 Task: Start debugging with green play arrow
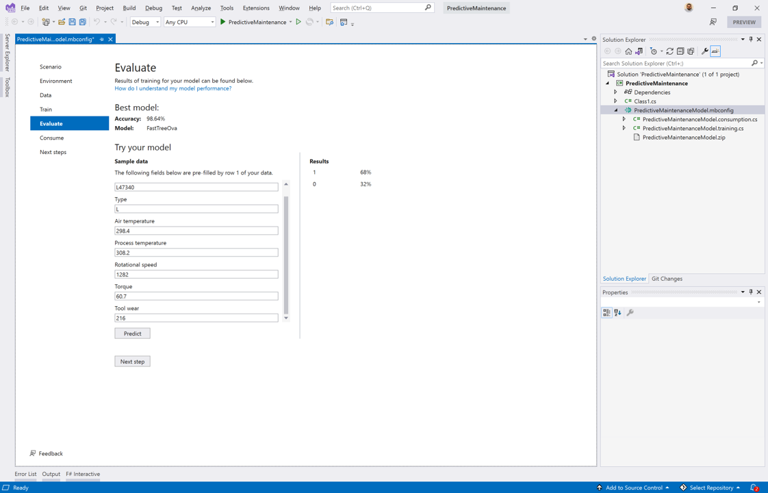[x=223, y=22]
